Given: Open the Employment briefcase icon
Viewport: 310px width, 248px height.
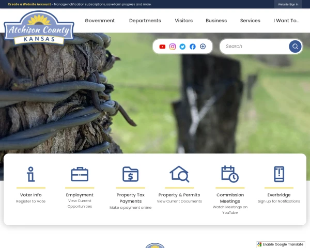Looking at the screenshot, I should coord(80,174).
